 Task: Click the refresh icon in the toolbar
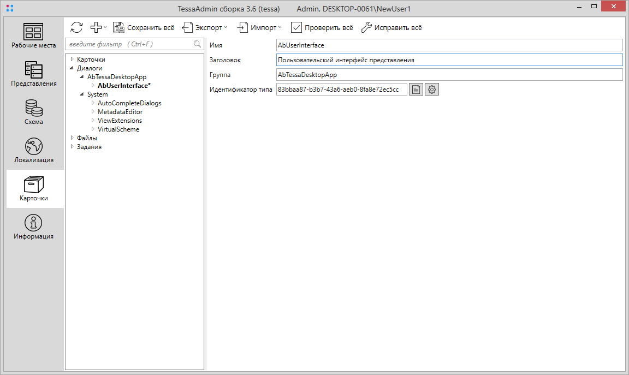pyautogui.click(x=77, y=27)
